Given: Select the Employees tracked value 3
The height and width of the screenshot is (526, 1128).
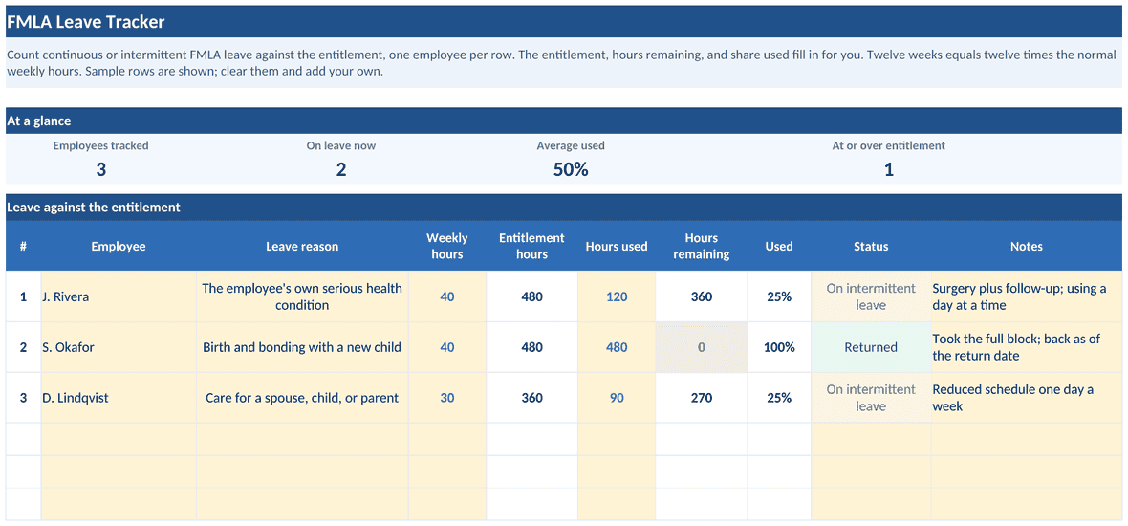Looking at the screenshot, I should (100, 170).
